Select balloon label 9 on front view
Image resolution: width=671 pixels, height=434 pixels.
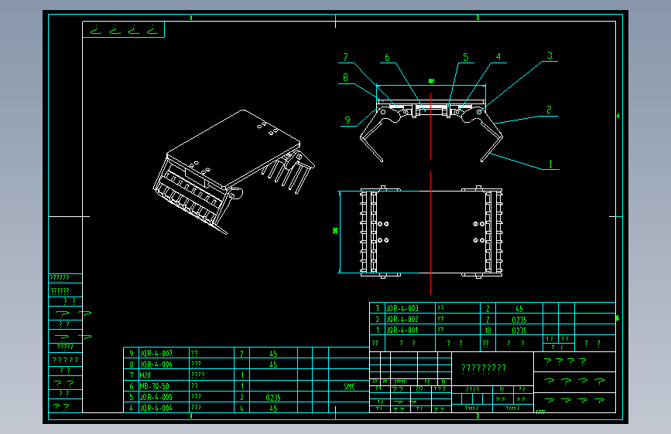point(347,120)
